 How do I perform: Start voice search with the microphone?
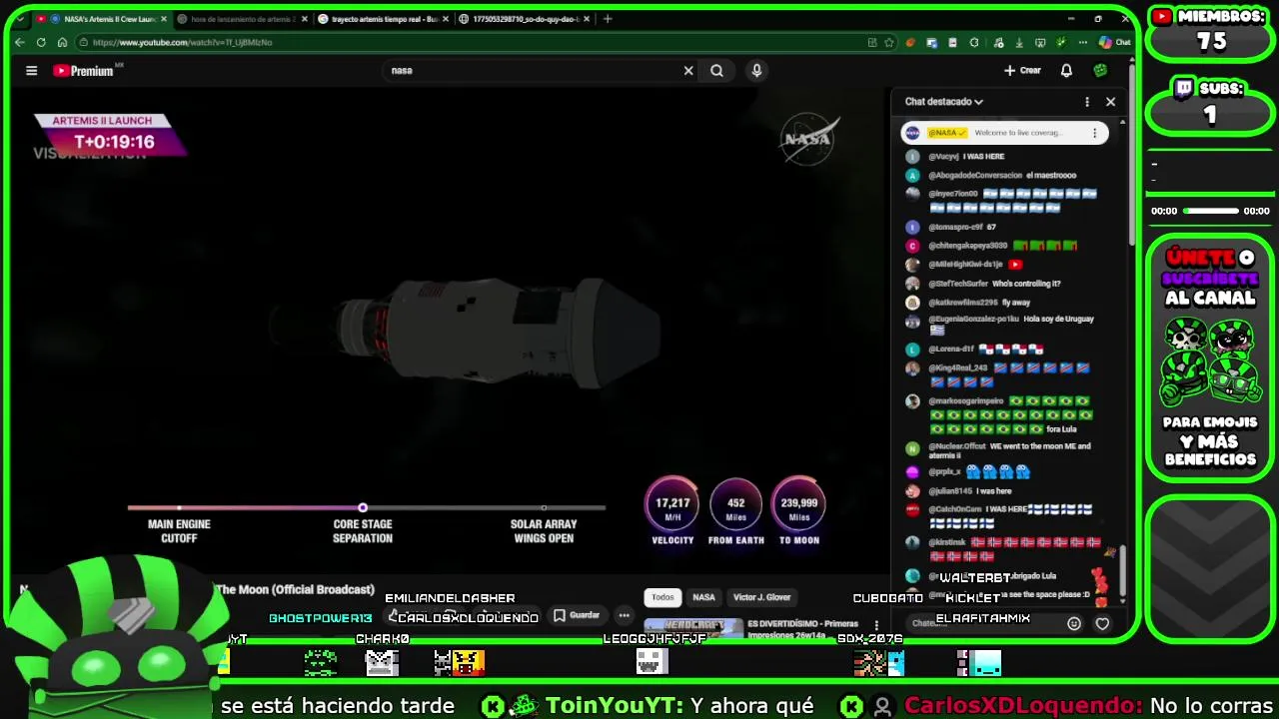(x=756, y=71)
